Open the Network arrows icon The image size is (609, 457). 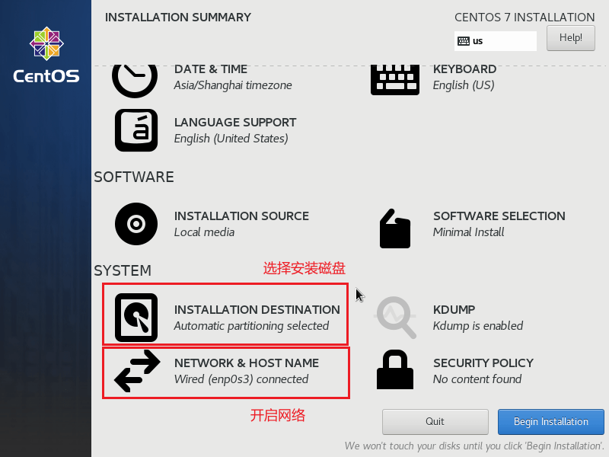(137, 371)
